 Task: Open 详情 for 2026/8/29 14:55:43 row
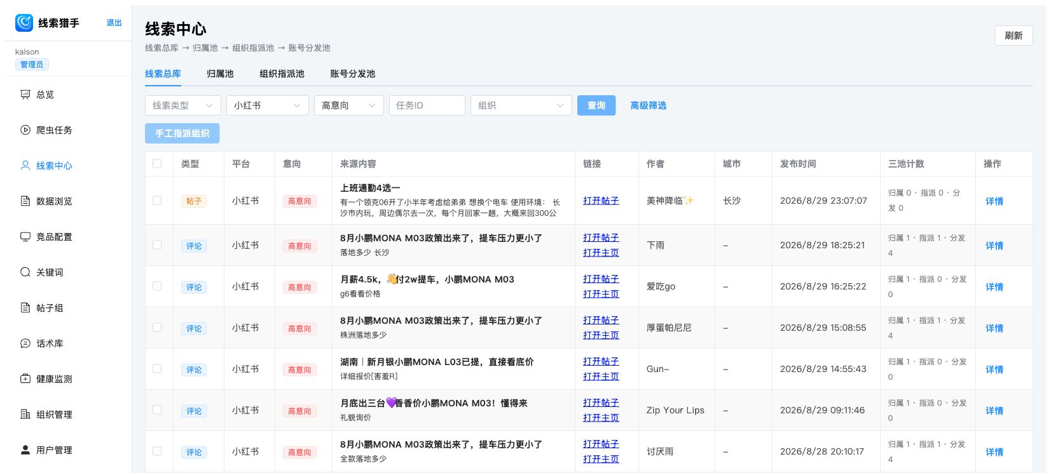coord(994,370)
